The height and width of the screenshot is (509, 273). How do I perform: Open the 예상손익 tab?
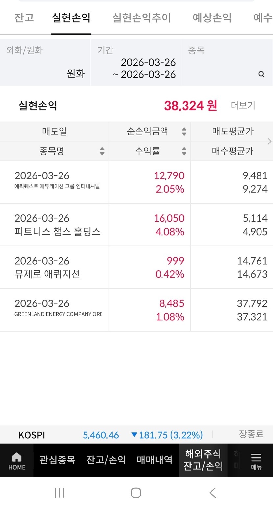(x=212, y=18)
